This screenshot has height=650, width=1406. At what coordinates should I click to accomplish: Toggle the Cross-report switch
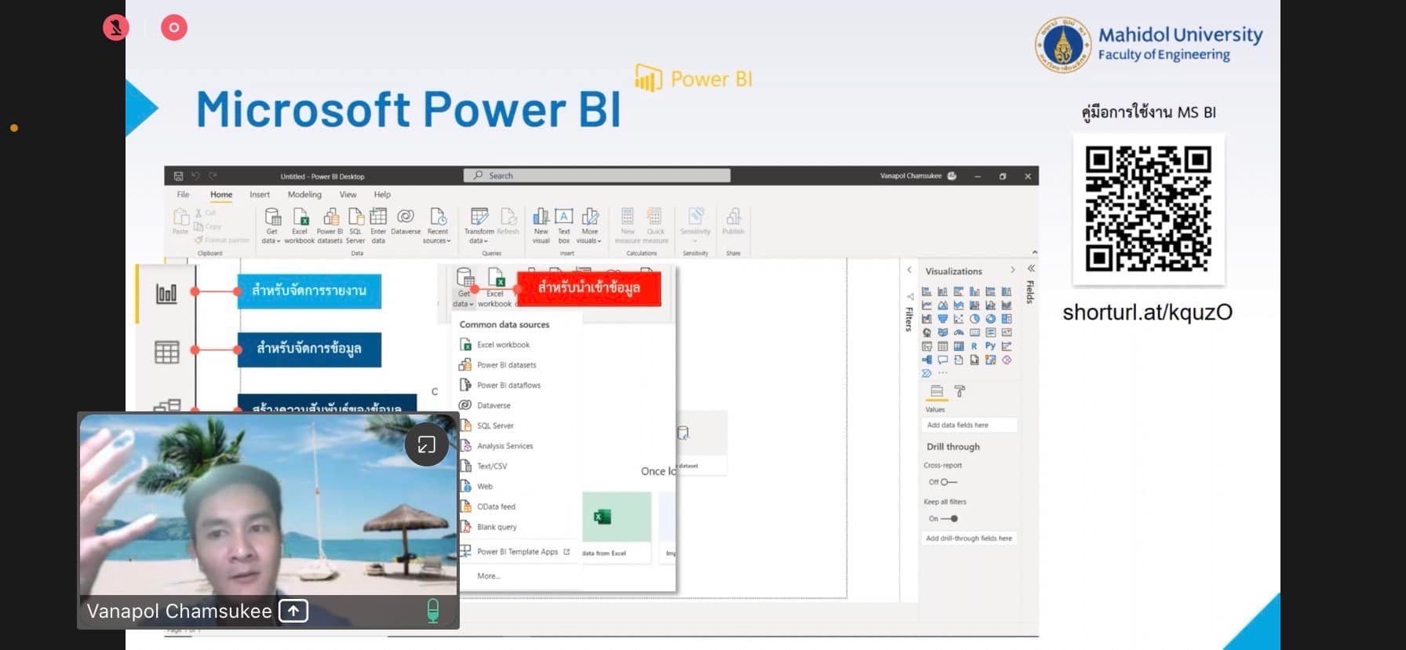[948, 482]
